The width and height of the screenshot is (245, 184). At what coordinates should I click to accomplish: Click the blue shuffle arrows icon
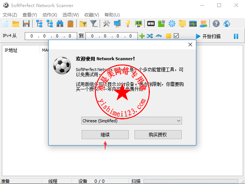pos(150,36)
